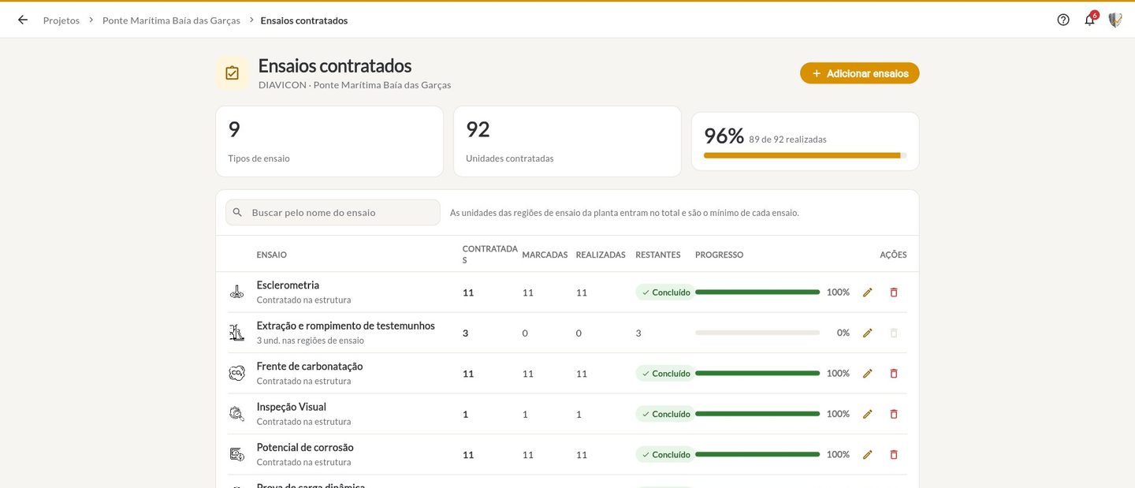Click Frente de carbonatação 100% progress bar
1135x488 pixels.
tap(757, 374)
